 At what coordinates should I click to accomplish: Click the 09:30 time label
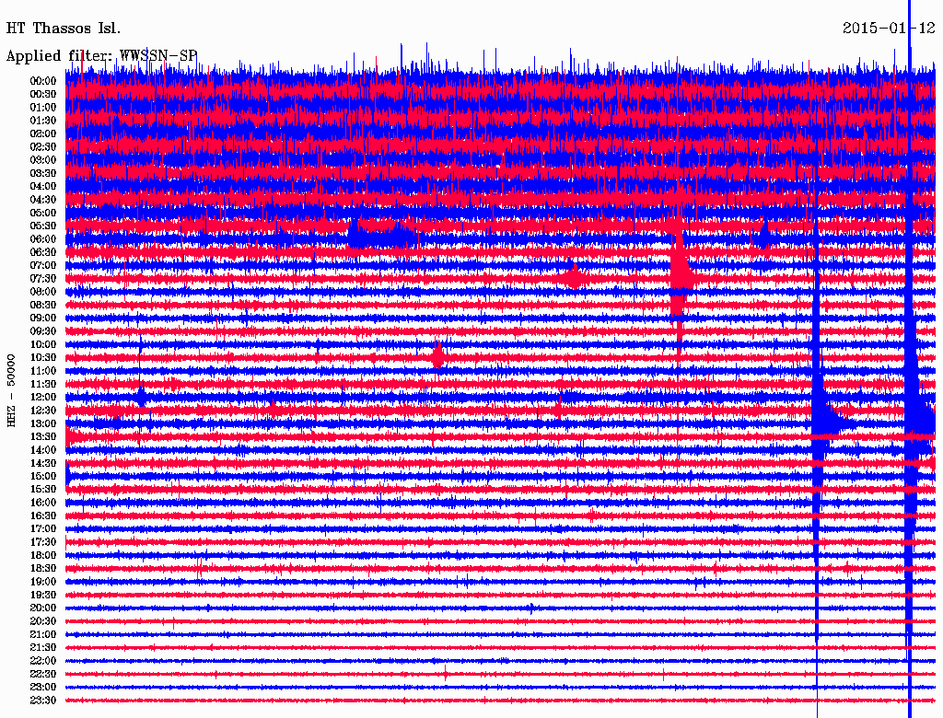tap(43, 331)
